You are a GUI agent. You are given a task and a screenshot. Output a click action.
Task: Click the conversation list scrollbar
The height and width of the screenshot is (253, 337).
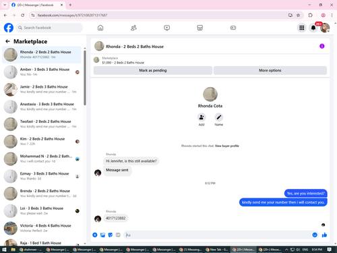click(x=85, y=78)
